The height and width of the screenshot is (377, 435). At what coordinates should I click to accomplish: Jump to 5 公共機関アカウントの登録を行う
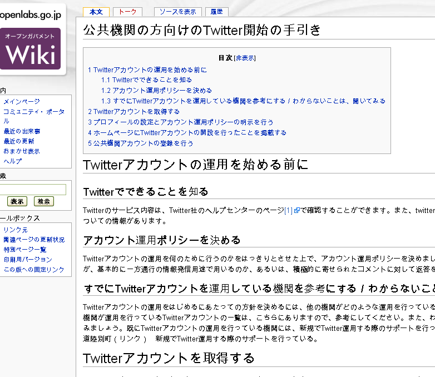141,143
